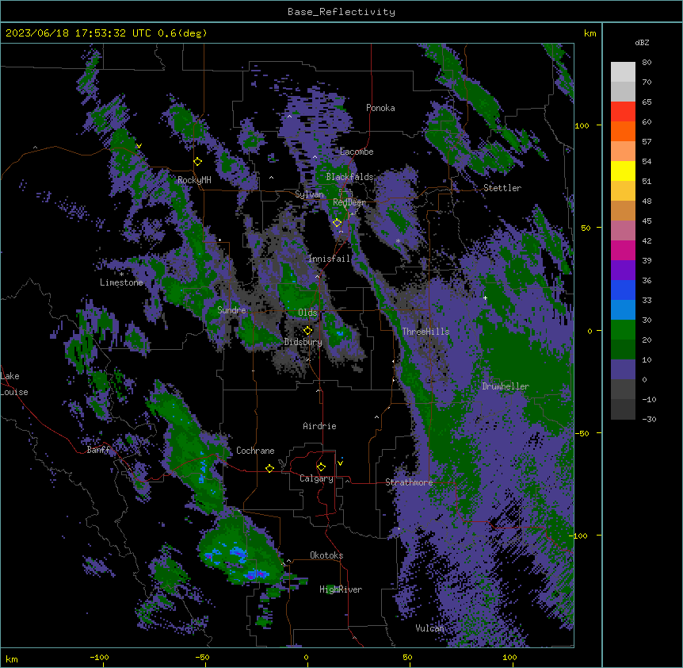This screenshot has height=668, width=683.
Task: Click the Olds city label
Action: click(307, 313)
